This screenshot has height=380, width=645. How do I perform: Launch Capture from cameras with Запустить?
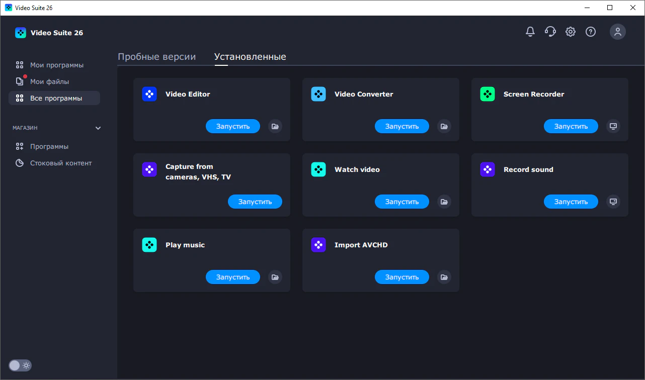255,202
